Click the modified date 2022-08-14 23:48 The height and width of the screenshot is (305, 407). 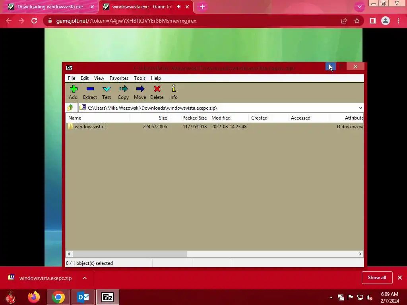point(229,127)
